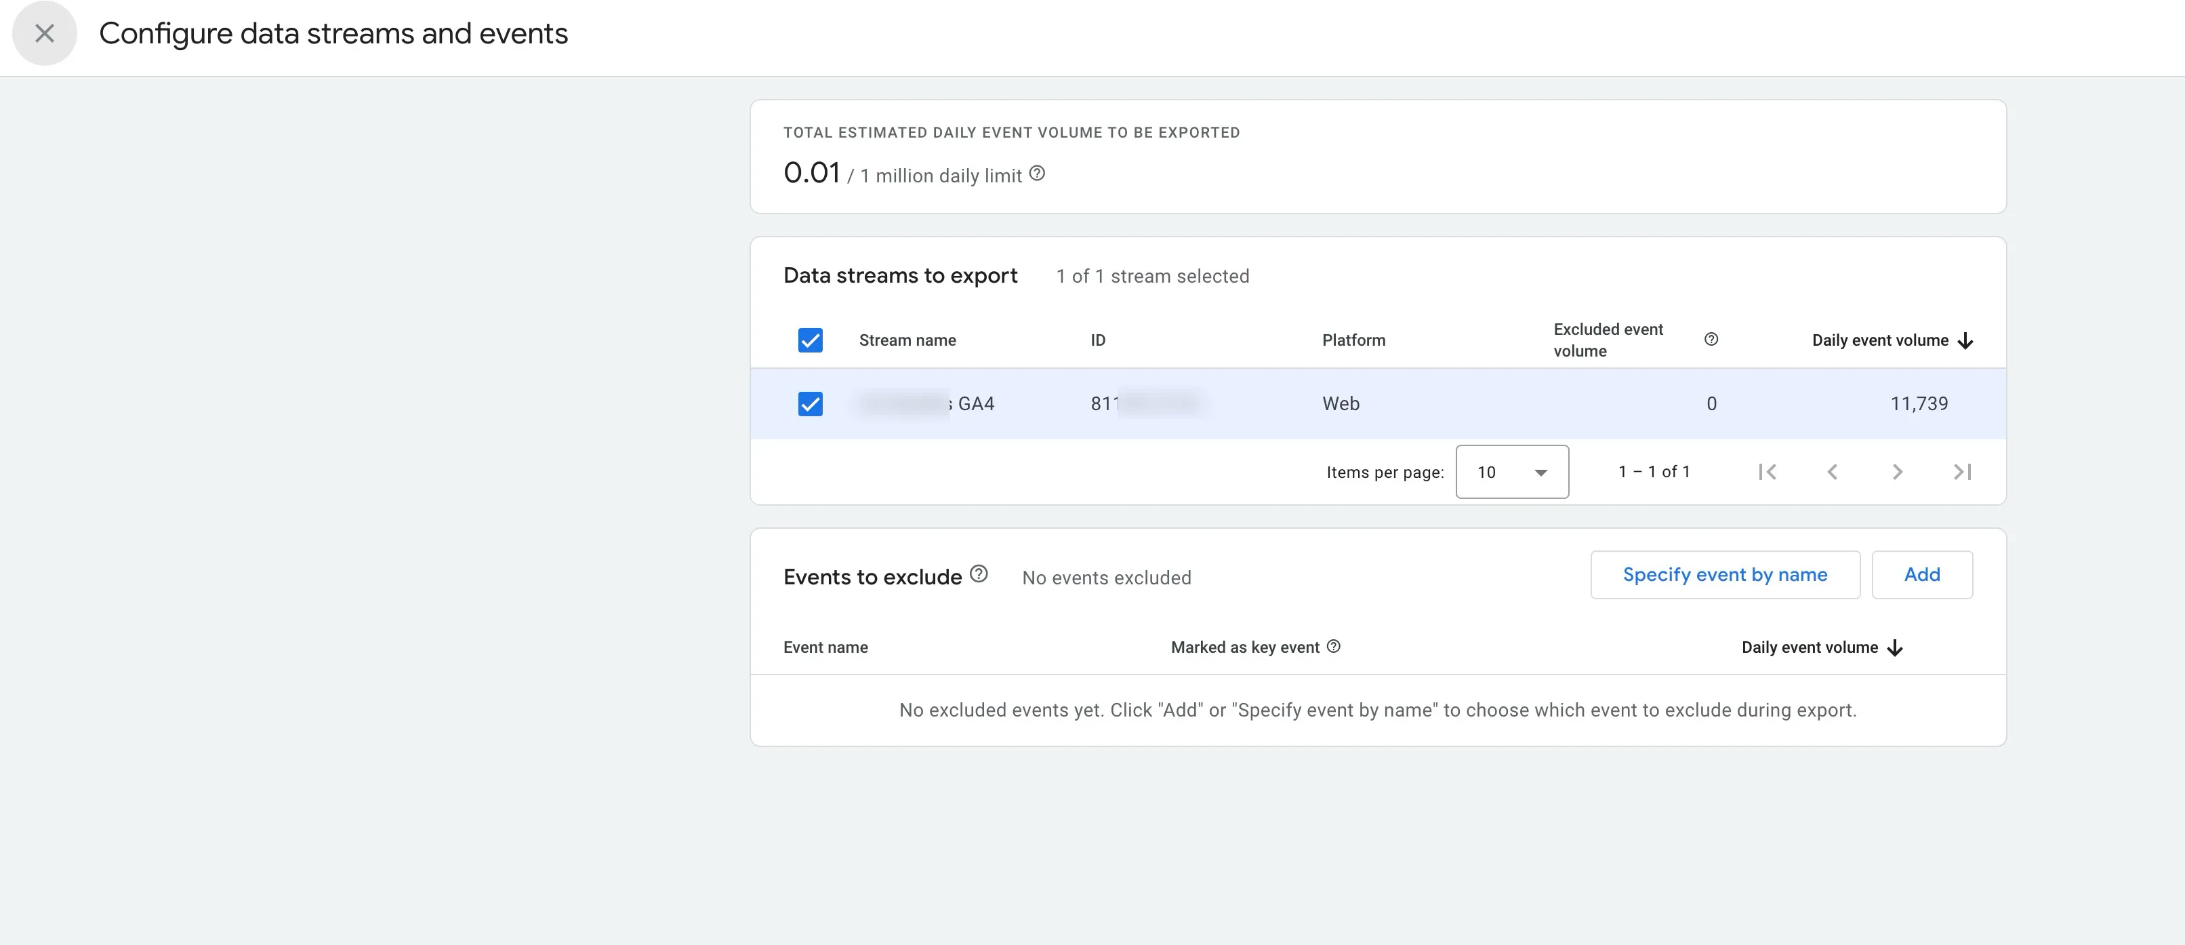
Task: Toggle select-all streams header checkbox
Action: (810, 340)
